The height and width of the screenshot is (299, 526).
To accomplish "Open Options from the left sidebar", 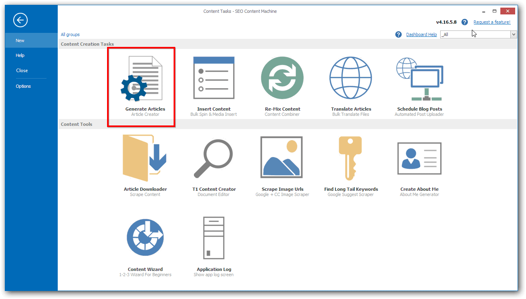I will point(31,86).
